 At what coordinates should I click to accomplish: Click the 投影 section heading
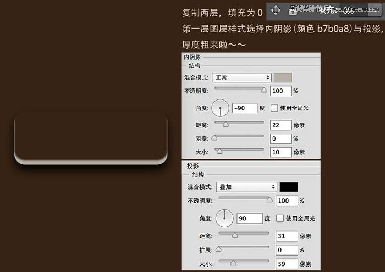[x=193, y=166]
